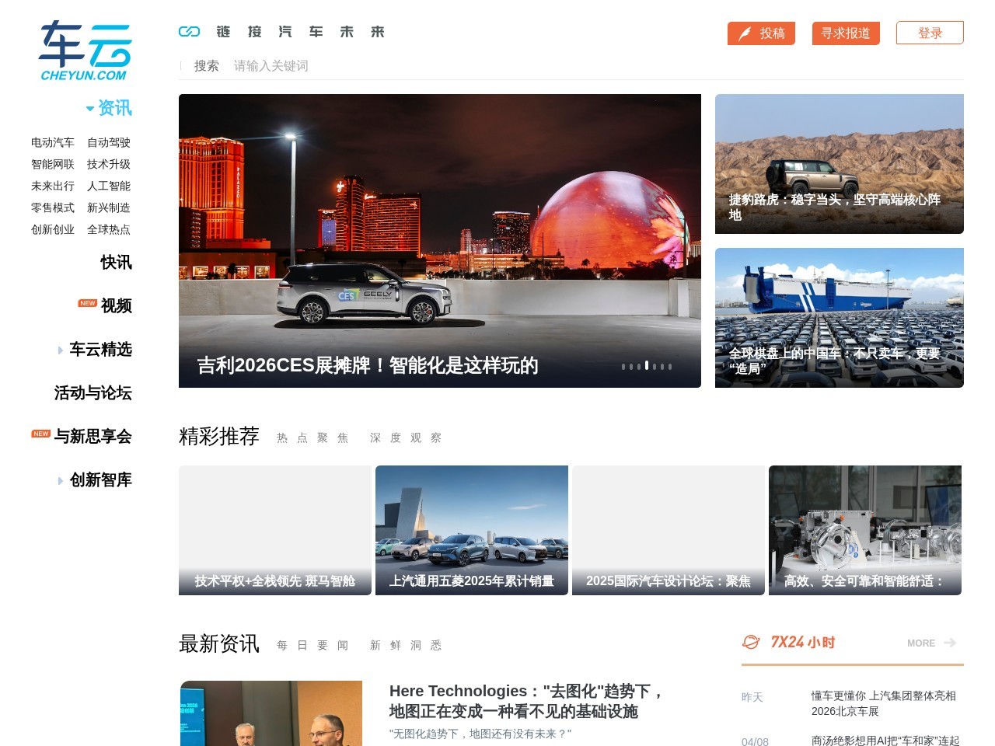The image size is (995, 746).
Task: Open the 与新思享会 section
Action: pyautogui.click(x=93, y=437)
